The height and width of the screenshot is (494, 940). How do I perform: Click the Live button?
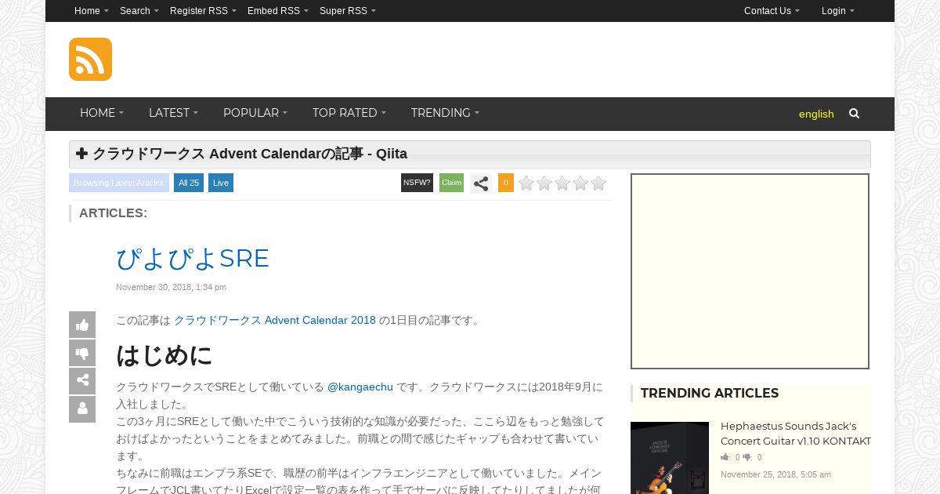pos(221,183)
